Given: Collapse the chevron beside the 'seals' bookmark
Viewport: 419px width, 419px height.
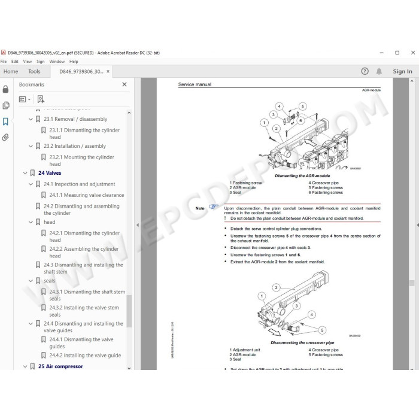Looking at the screenshot, I should point(31,281).
